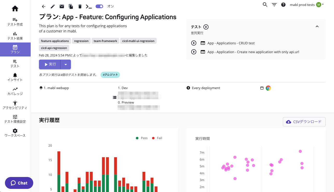The image size is (334, 192).
Task: Open インサイト in the sidebar
Action: (15, 77)
